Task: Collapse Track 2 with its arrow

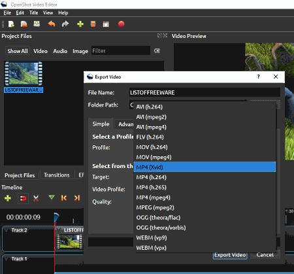Action: tap(6, 230)
